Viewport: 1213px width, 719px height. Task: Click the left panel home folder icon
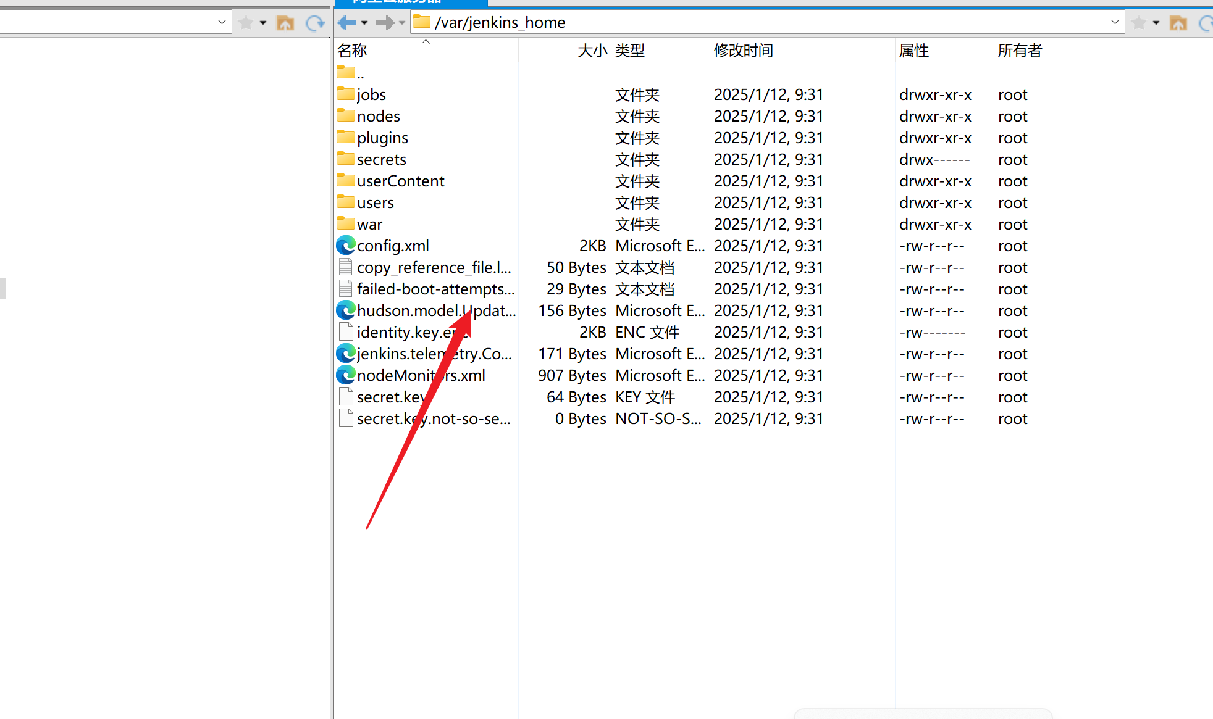pyautogui.click(x=285, y=23)
